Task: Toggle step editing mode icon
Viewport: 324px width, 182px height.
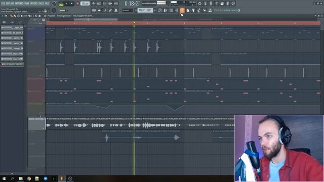Action: 105,10
